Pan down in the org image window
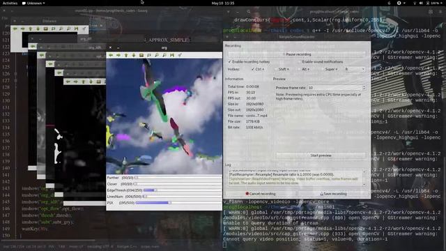The image size is (446, 251). 134,55
